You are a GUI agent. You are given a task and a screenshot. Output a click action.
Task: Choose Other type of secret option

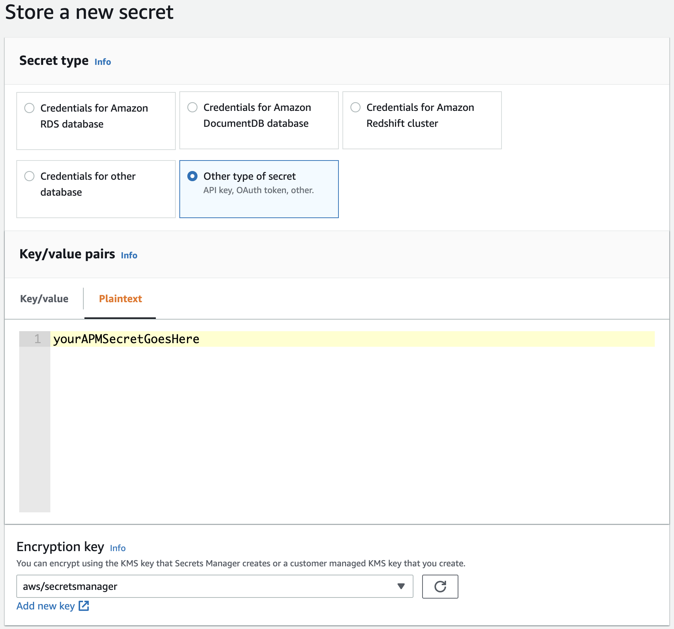193,176
